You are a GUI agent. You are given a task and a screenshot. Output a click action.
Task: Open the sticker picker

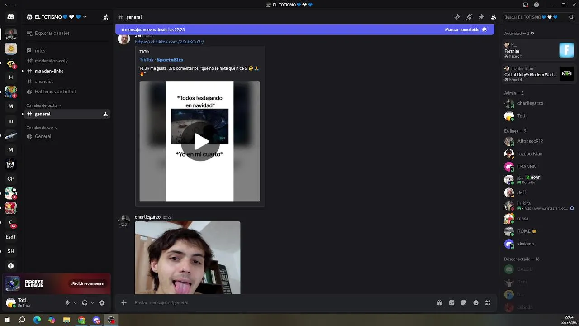[x=464, y=303]
